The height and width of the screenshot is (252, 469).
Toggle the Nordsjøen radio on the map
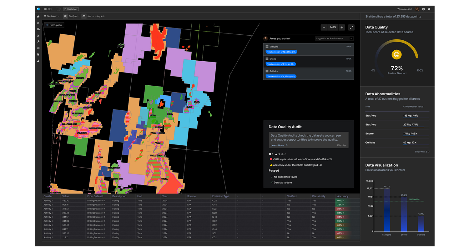coord(47,25)
